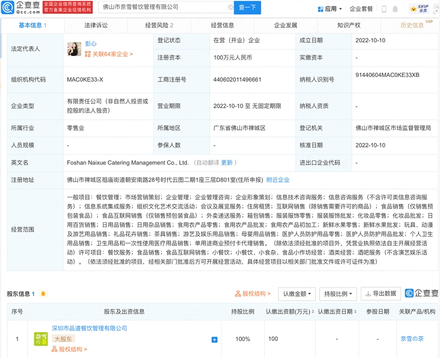Click the 大股东 tag
This screenshot has width=440, height=358.
coord(63,339)
